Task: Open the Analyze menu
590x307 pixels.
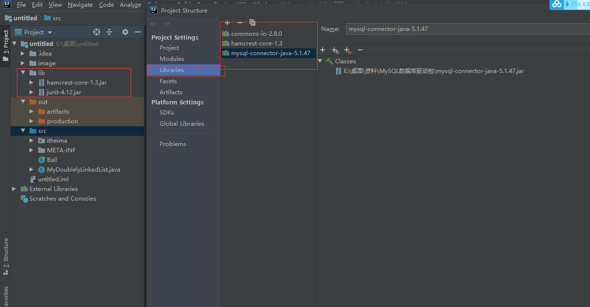Action: (131, 5)
